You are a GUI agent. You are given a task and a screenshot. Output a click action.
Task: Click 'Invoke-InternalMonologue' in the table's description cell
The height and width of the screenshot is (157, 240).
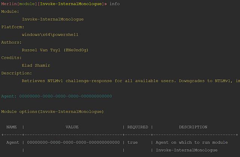pyautogui.click(x=187, y=150)
